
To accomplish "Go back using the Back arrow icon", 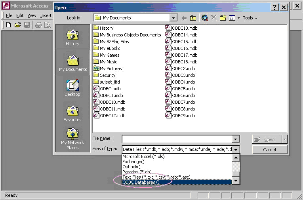I will [x=184, y=18].
